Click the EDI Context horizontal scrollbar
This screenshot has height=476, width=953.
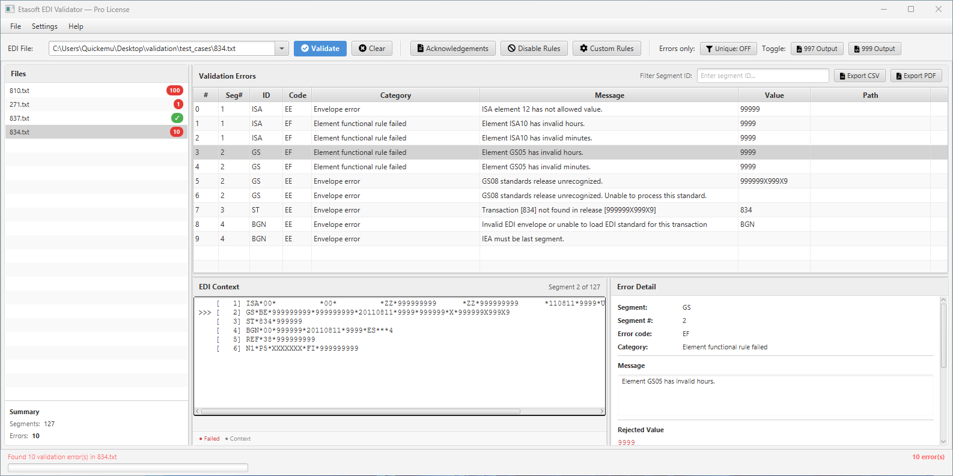click(x=361, y=411)
